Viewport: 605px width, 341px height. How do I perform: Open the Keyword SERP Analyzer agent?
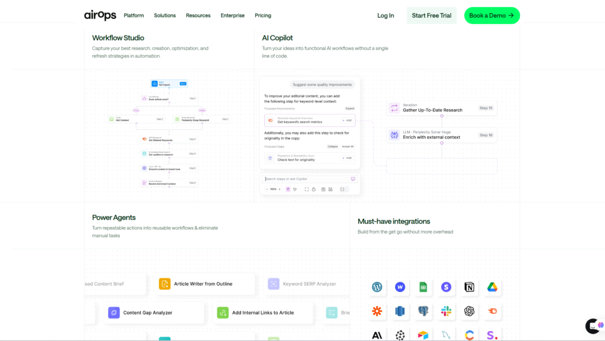[307, 284]
